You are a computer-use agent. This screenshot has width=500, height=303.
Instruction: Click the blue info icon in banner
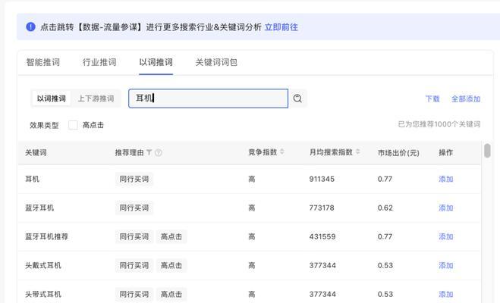pyautogui.click(x=30, y=27)
